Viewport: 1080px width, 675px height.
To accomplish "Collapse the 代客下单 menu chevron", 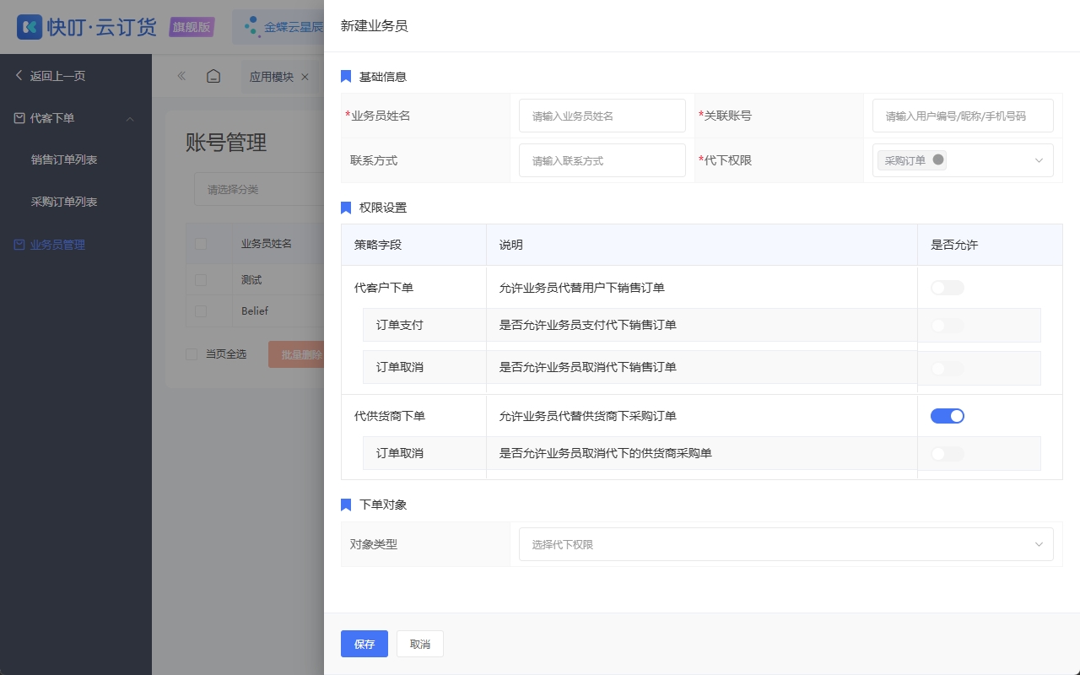I will [x=130, y=119].
